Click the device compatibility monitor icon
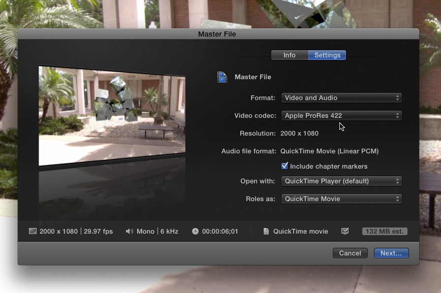Image resolution: width=441 pixels, height=293 pixels. pos(345,231)
